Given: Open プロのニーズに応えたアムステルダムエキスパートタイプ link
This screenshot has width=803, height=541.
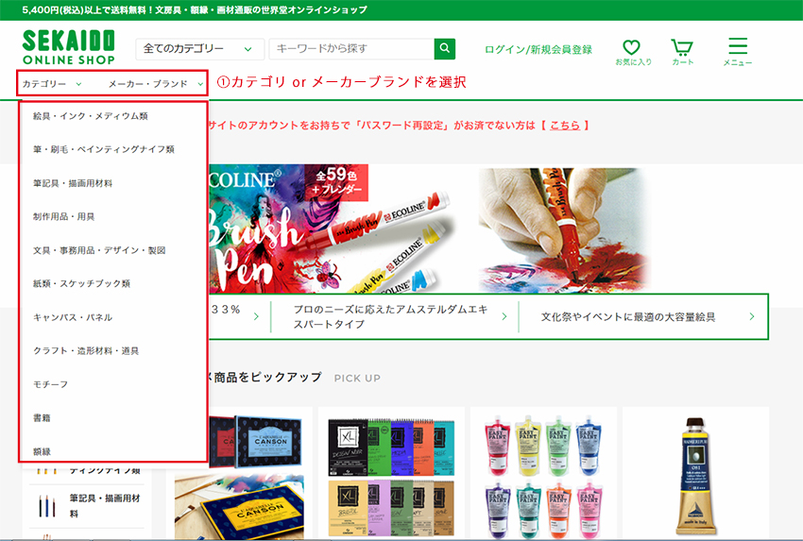Looking at the screenshot, I should (391, 317).
